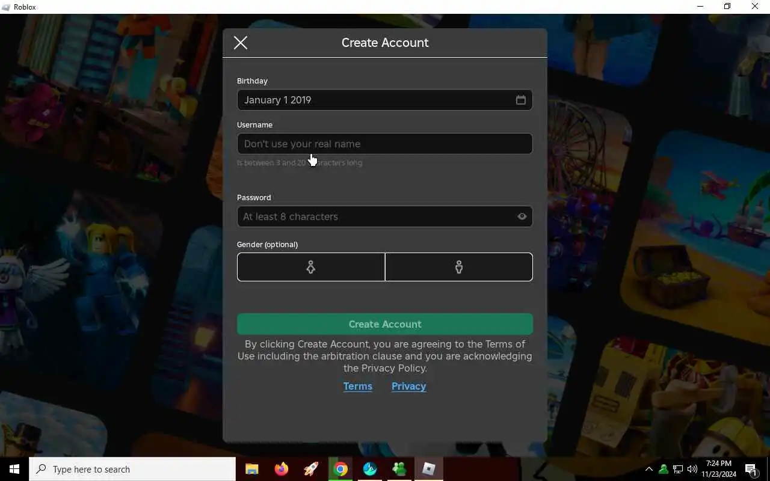Open the clock showing 7:24 PM

719,469
